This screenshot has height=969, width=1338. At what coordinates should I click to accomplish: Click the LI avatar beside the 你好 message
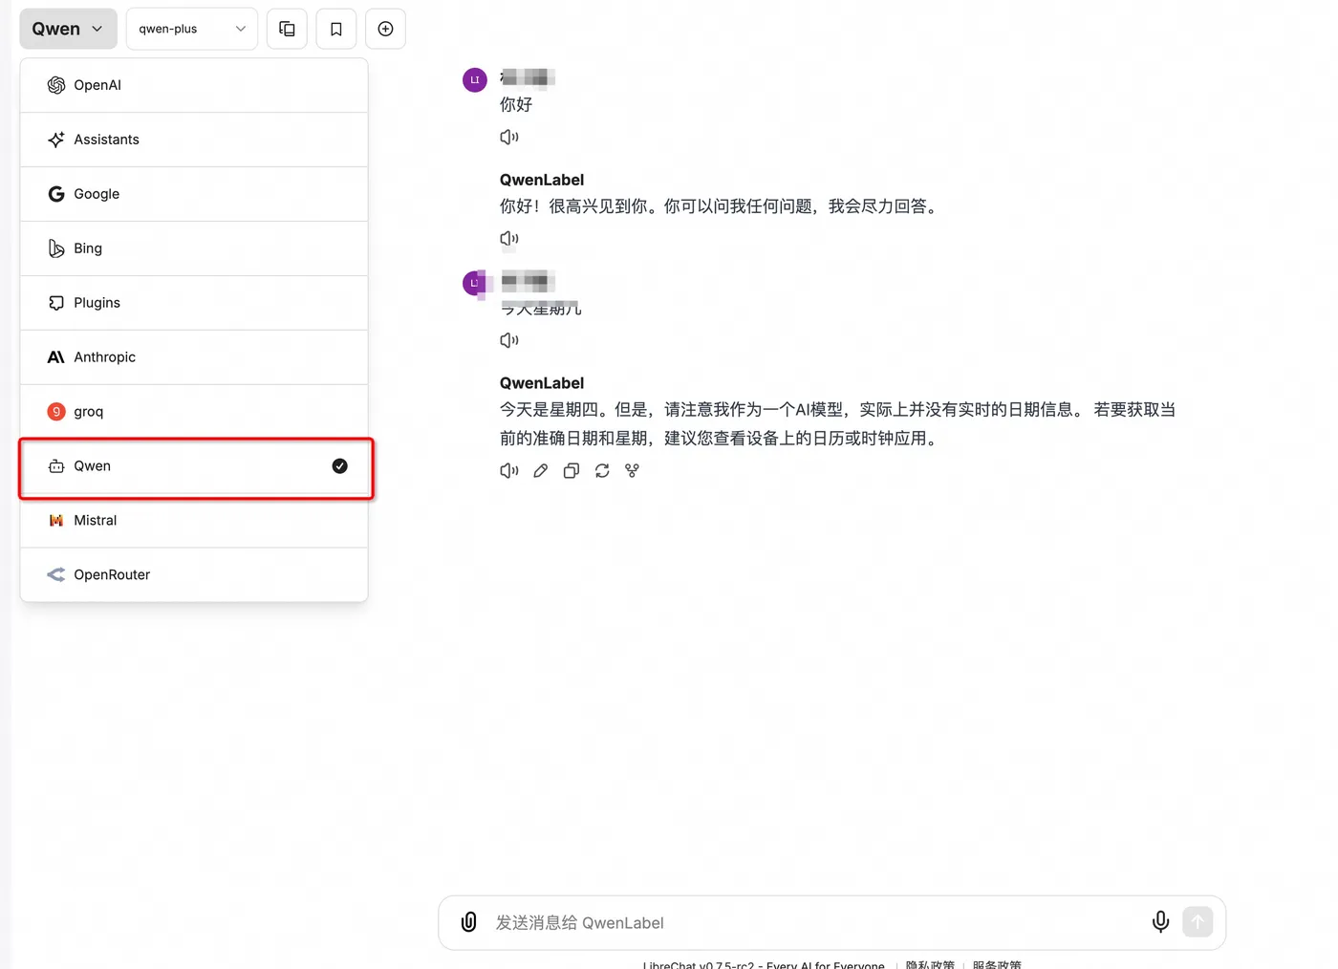pyautogui.click(x=475, y=80)
